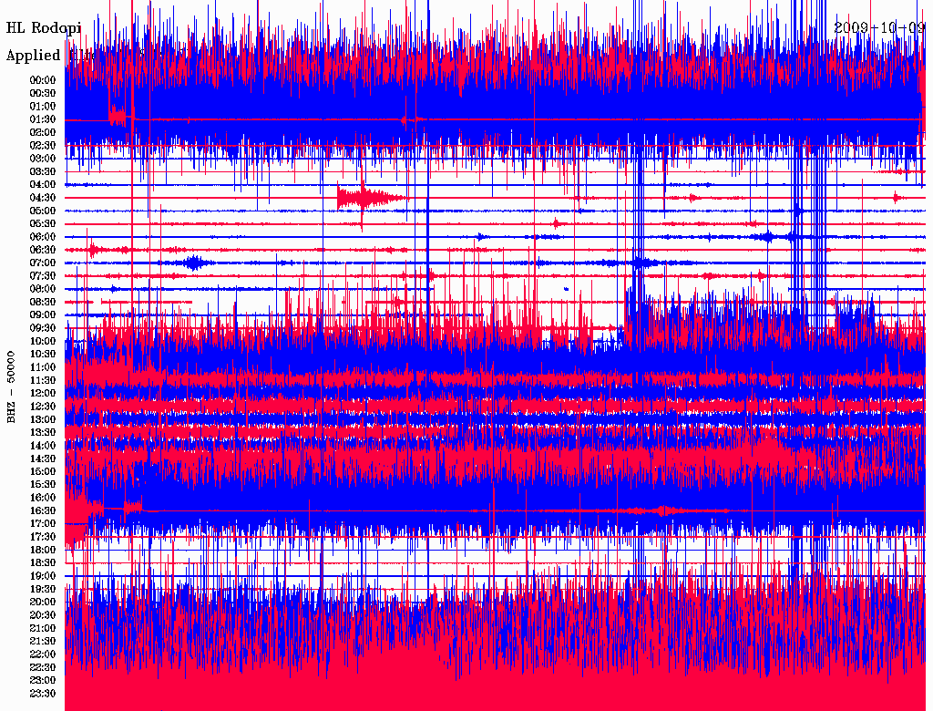Click the large red seismic event on the 04:30 trace
This screenshot has width=933, height=711.
pos(373,198)
